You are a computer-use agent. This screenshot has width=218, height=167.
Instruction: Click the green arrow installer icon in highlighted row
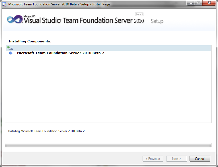coord(10,48)
